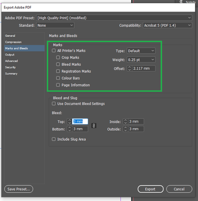
Task: Enable All Printer's Marks checkbox
Action: click(54, 50)
